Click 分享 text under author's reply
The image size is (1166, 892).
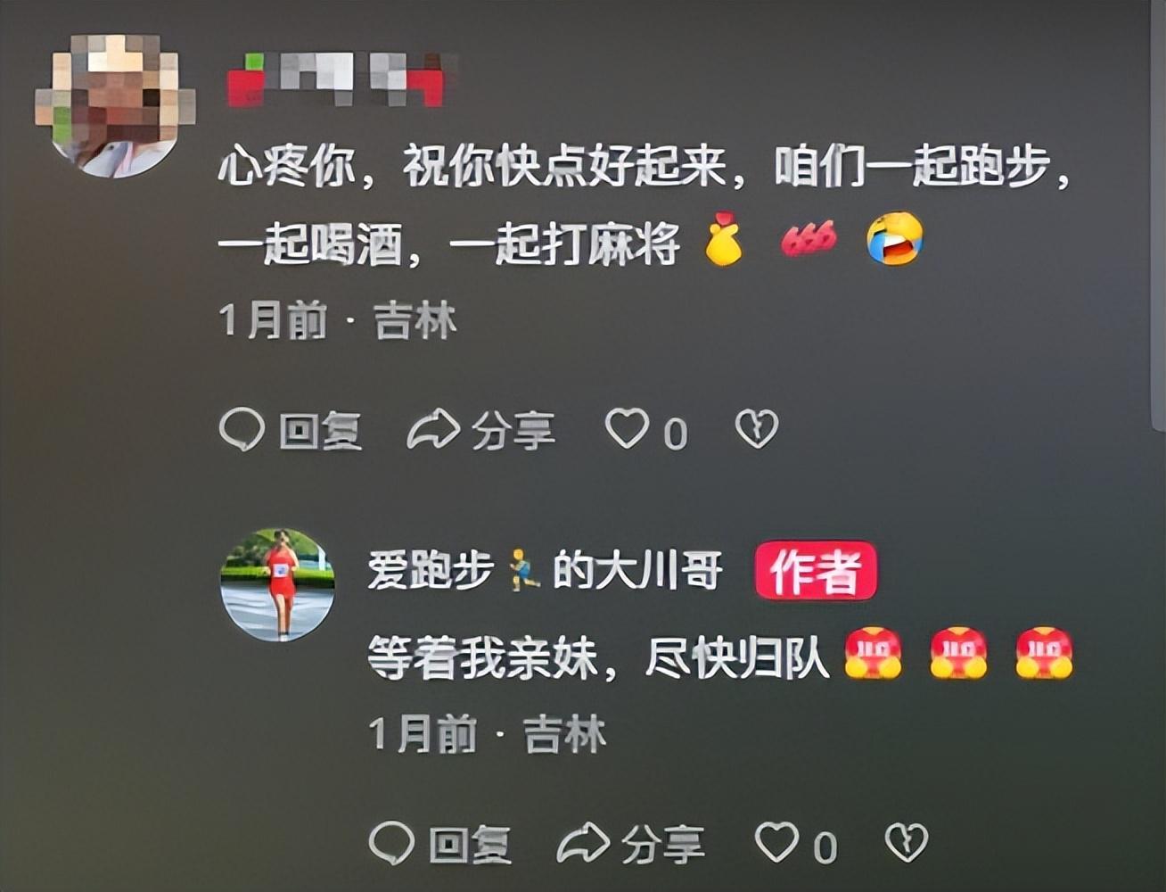[x=663, y=844]
